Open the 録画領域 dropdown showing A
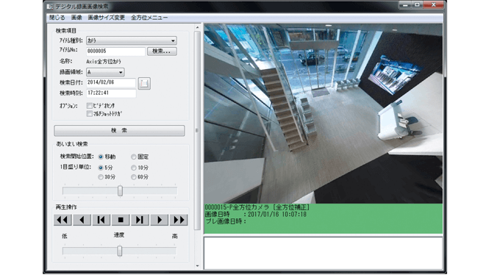This screenshot has width=489, height=275. (x=105, y=72)
